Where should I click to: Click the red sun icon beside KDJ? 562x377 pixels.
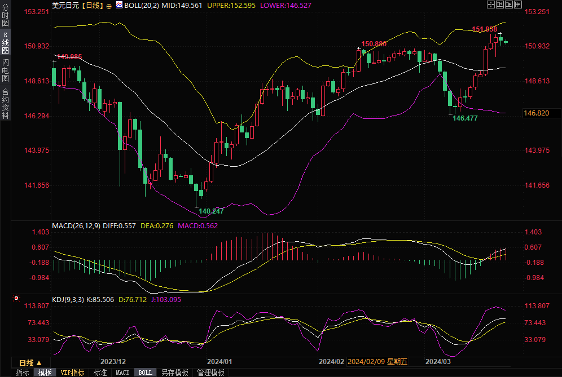[x=16, y=298]
